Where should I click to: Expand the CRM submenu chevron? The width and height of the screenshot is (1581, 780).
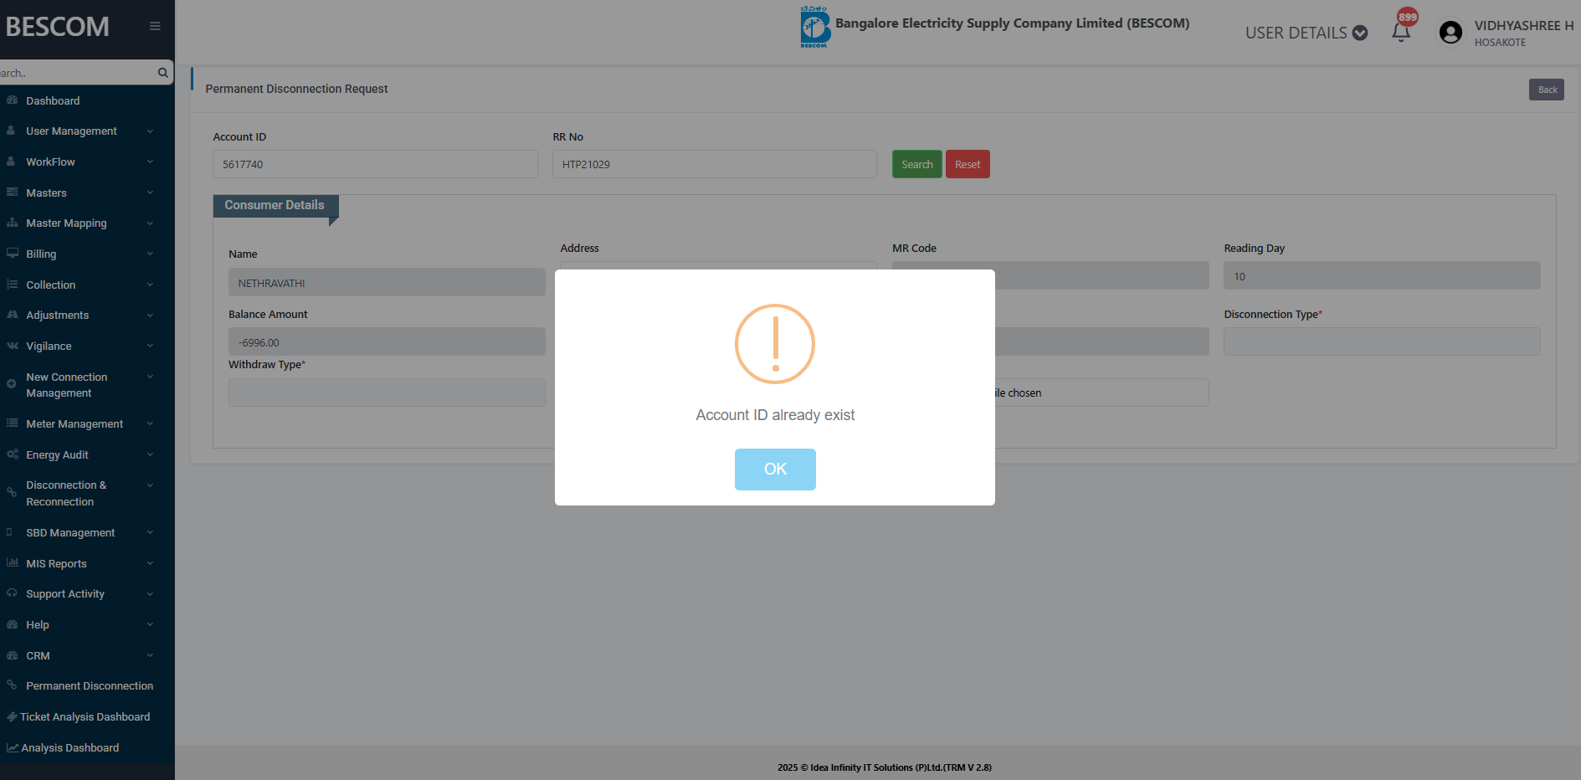click(x=150, y=655)
